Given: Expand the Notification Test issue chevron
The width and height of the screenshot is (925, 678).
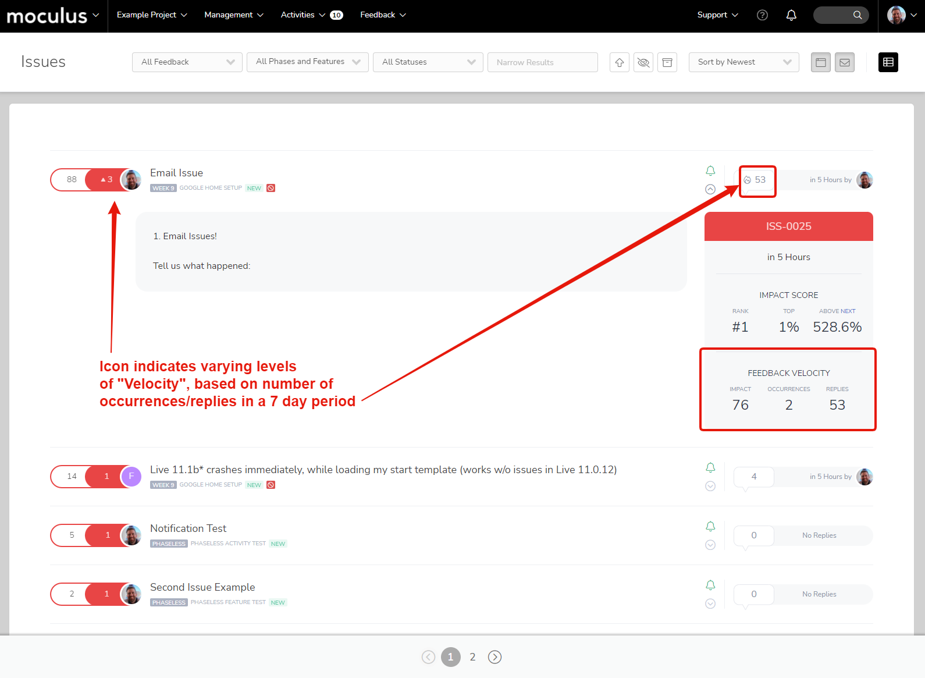Looking at the screenshot, I should pyautogui.click(x=710, y=545).
